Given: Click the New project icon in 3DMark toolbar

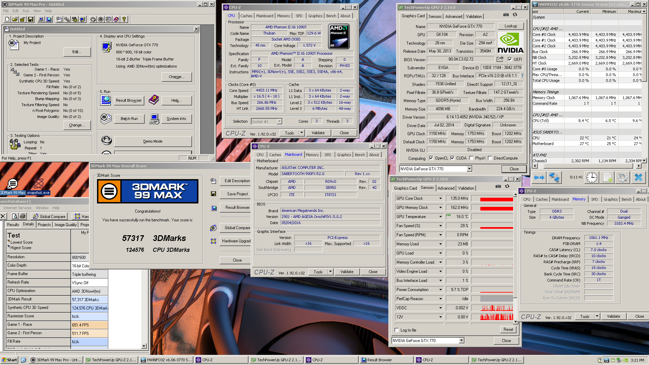Looking at the screenshot, I should (x=7, y=20).
